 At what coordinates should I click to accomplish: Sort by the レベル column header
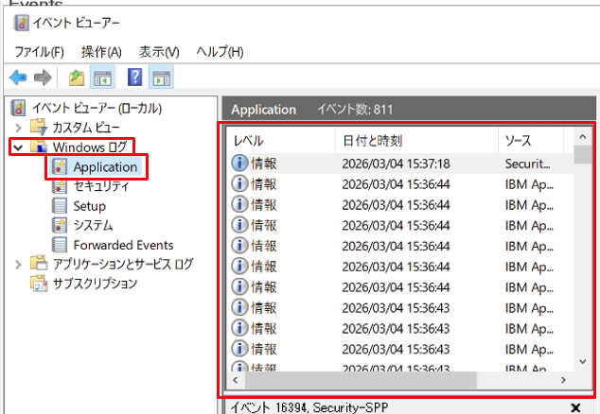tap(281, 141)
